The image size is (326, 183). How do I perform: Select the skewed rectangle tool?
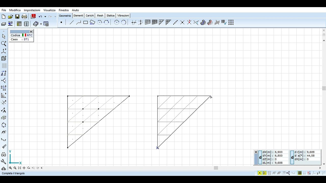(92, 22)
